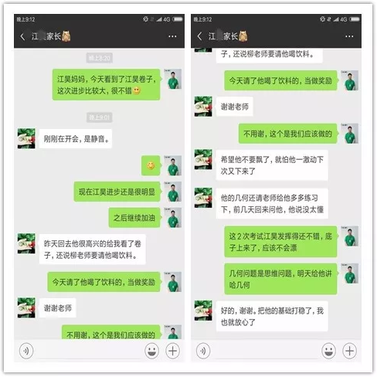Open the emoji picker in left chat
This screenshot has width=377, height=377.
151,351
